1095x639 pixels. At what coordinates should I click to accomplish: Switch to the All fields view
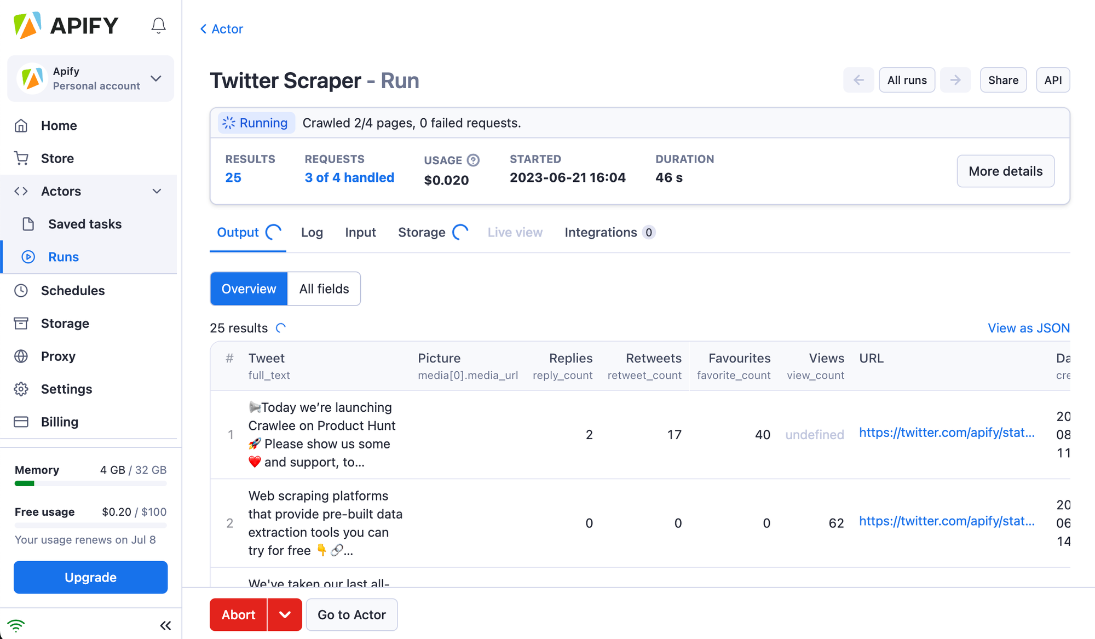[324, 289]
